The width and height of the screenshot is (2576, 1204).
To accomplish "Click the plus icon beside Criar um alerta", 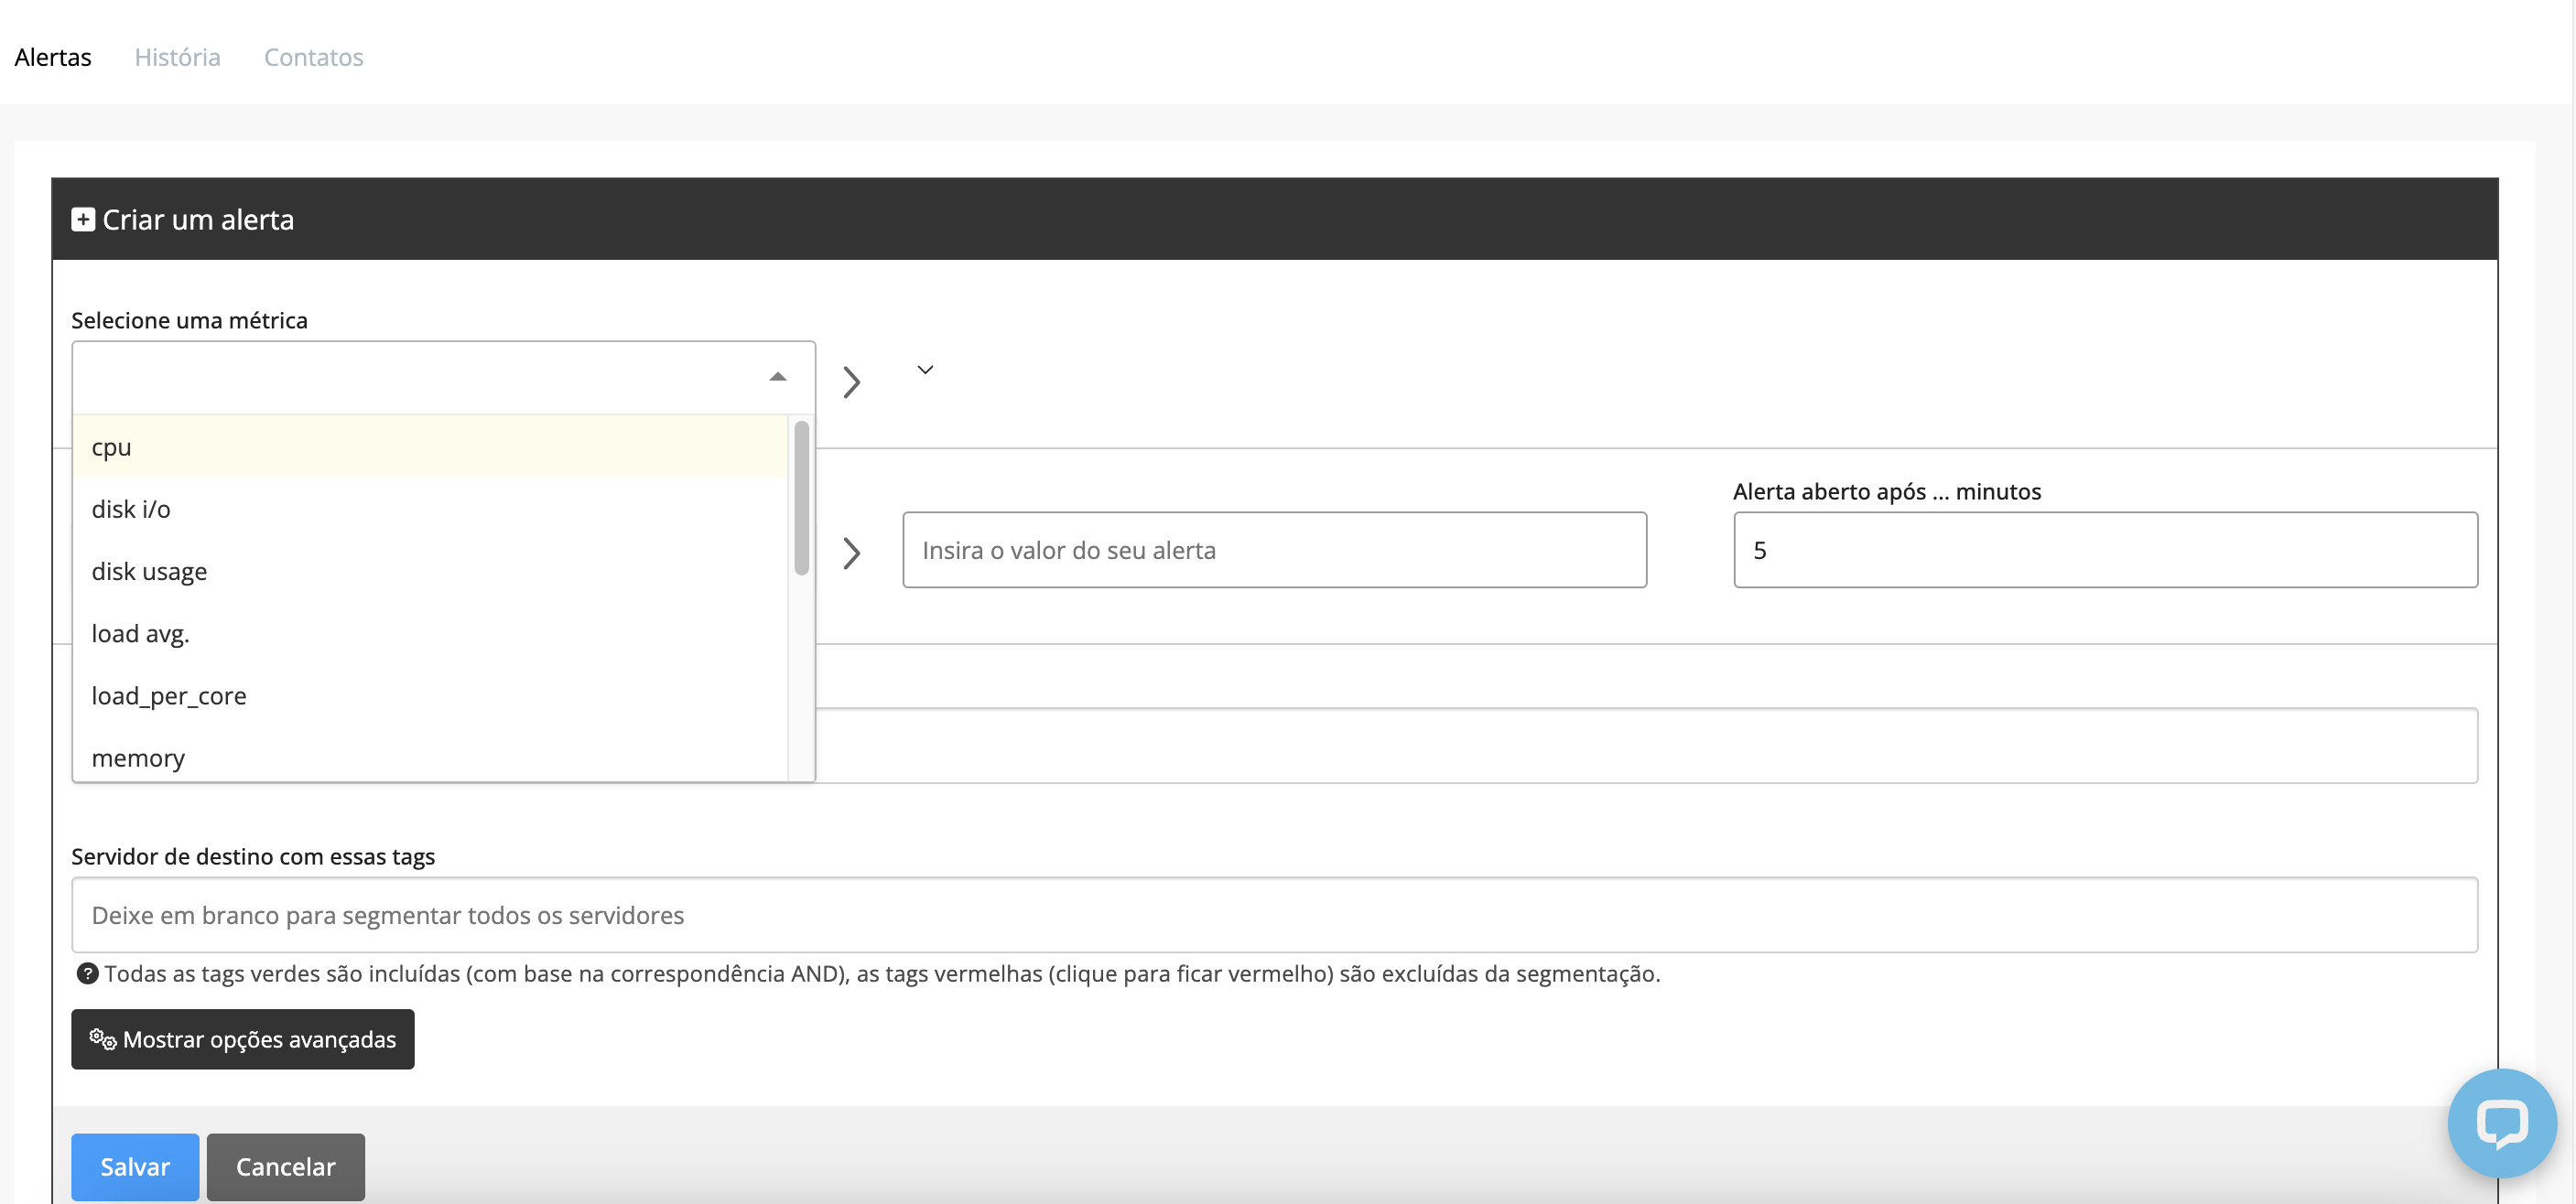I will [83, 219].
